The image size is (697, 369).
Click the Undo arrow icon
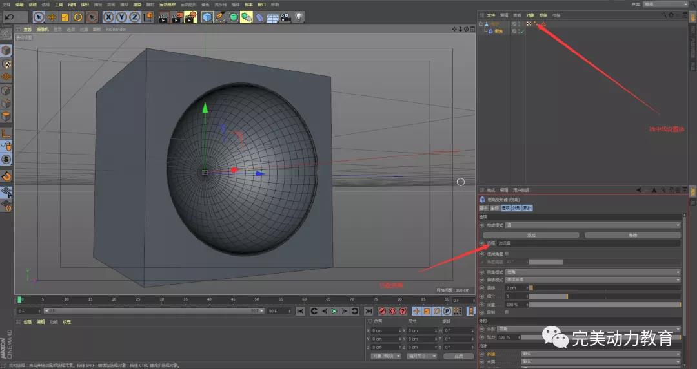[x=9, y=17]
